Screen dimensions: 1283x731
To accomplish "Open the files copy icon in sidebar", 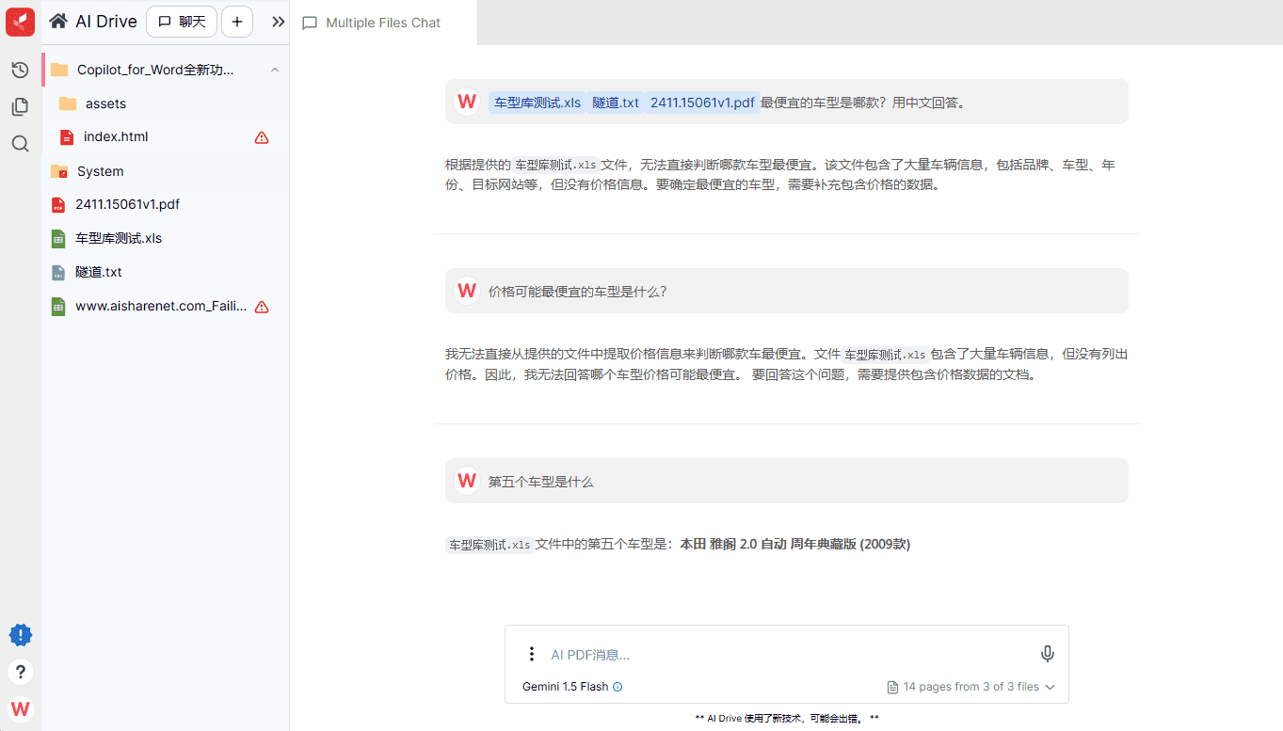I will (x=20, y=106).
